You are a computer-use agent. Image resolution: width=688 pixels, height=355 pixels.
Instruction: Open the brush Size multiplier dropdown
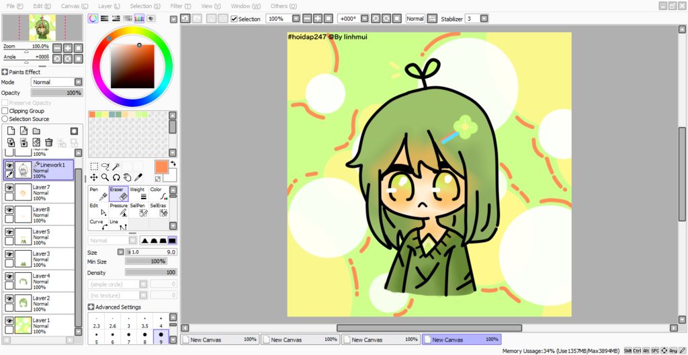120,252
